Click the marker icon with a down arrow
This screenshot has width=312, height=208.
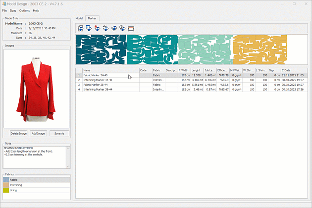point(89,28)
